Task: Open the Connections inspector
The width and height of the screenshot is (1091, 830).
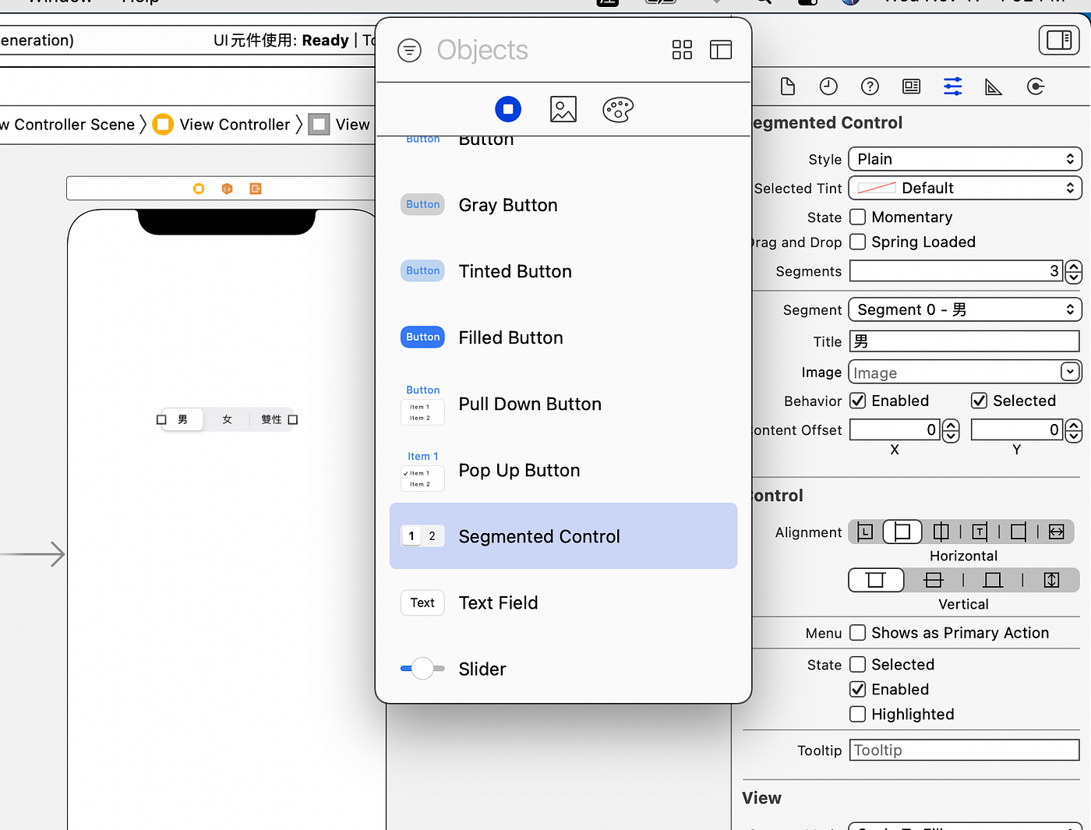Action: (x=1036, y=87)
